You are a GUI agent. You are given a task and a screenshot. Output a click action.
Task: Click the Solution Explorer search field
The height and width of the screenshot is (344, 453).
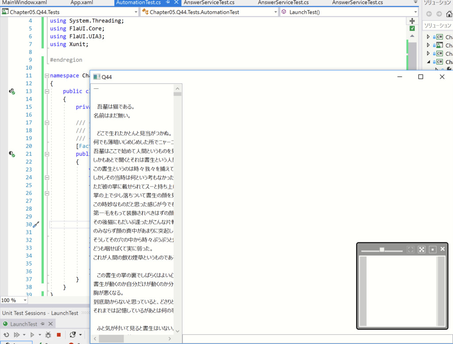pyautogui.click(x=438, y=25)
